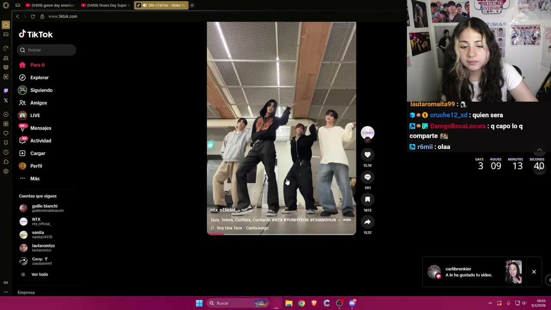Open the Opera home start page icon
The height and width of the screenshot is (310, 551).
click(x=6, y=25)
